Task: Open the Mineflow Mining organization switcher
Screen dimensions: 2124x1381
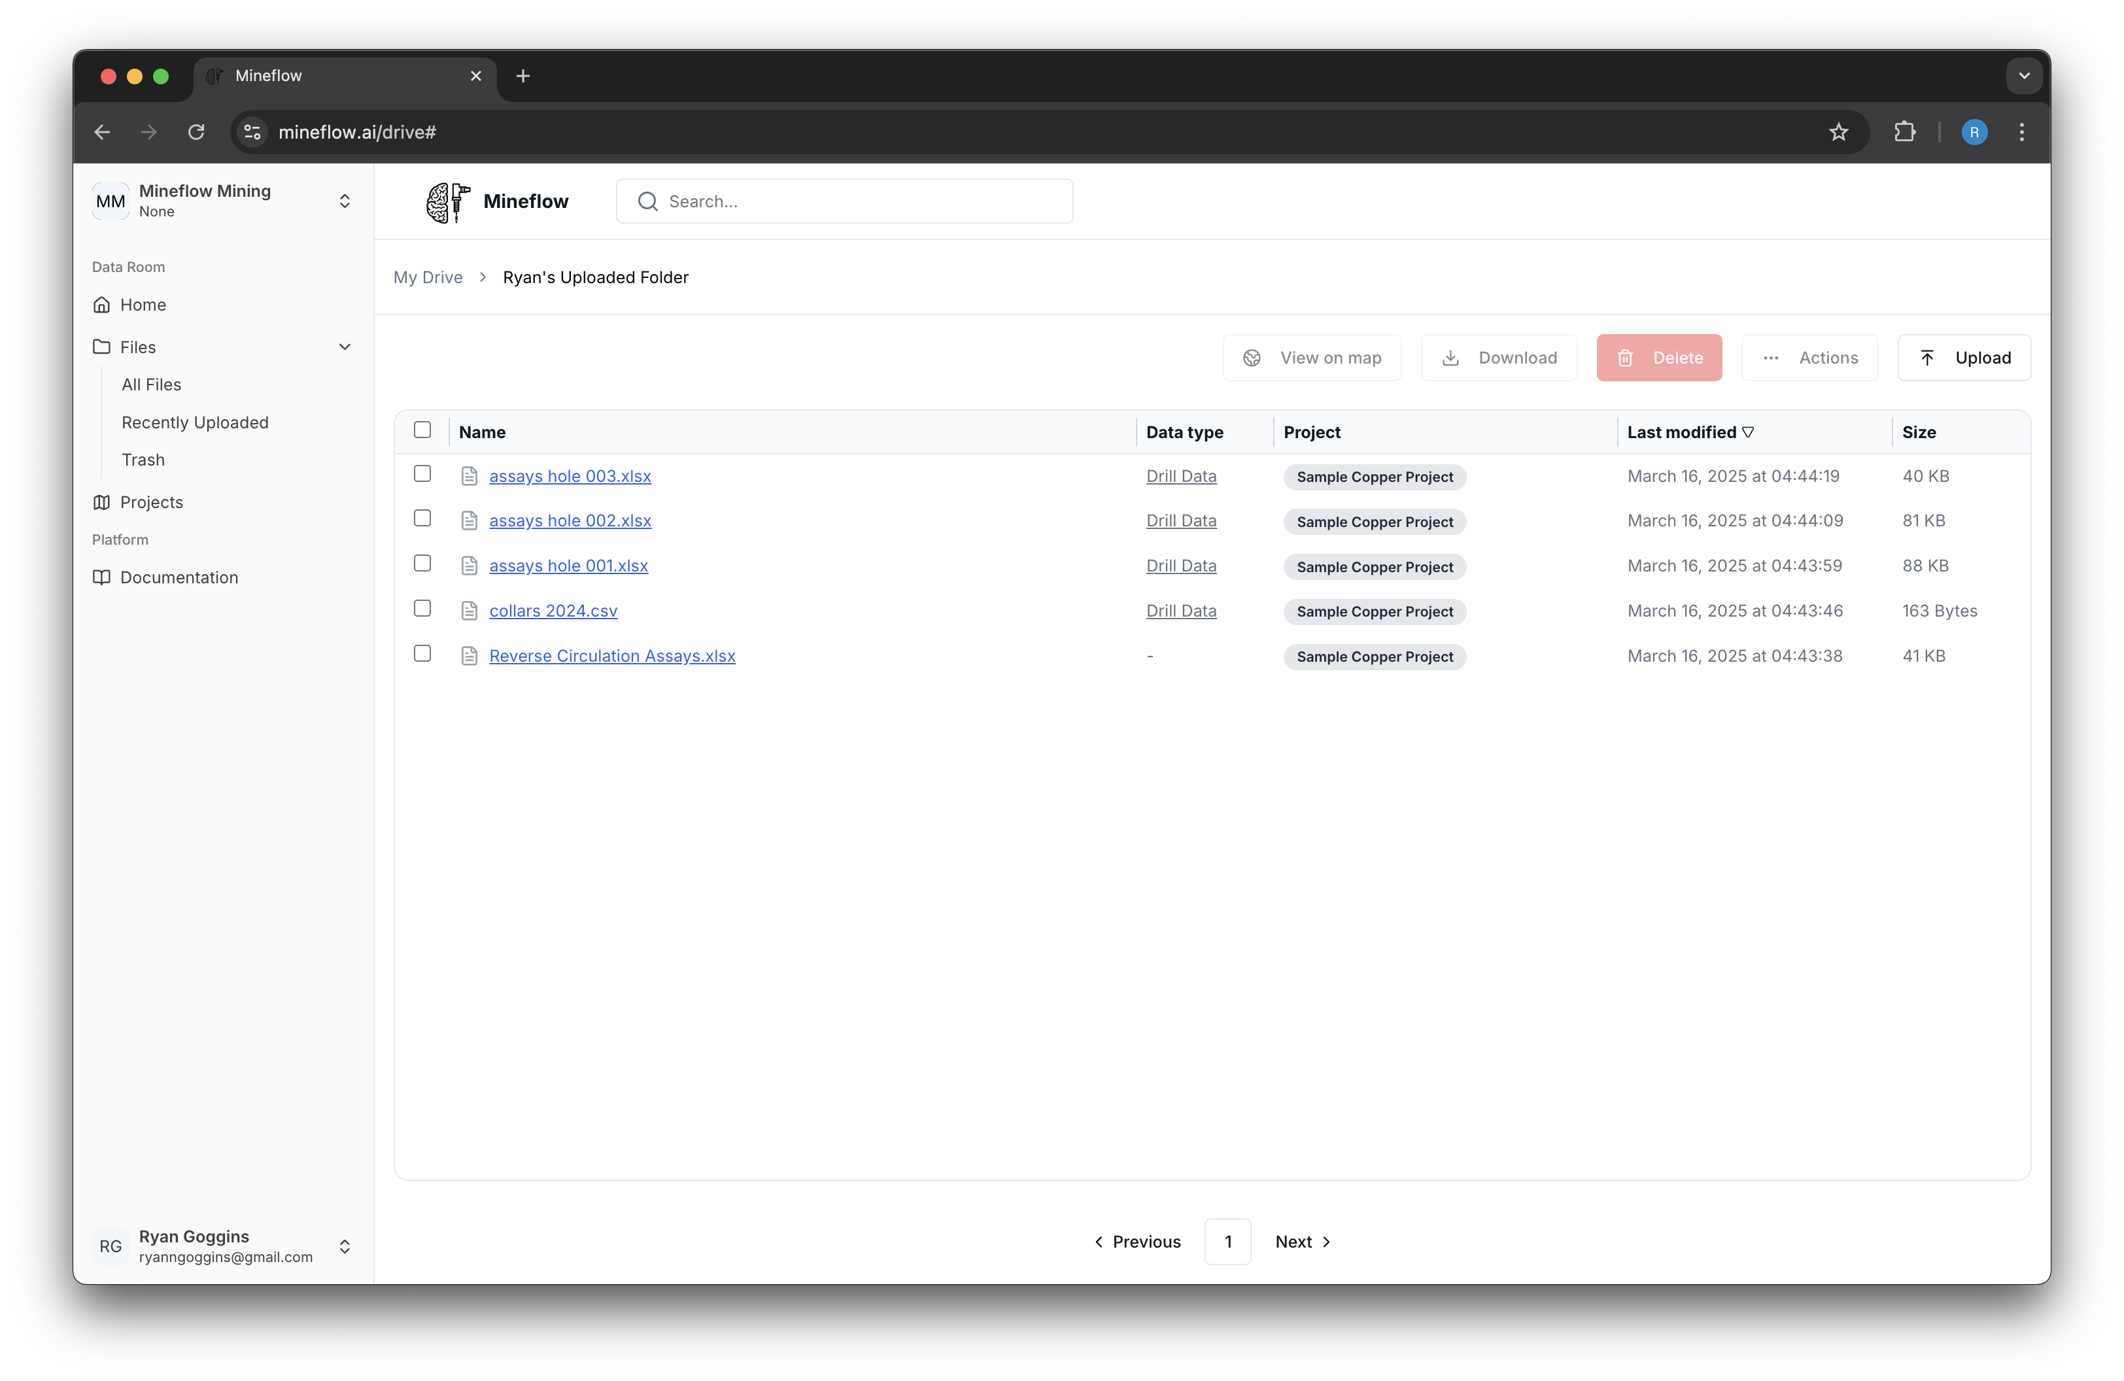Action: pyautogui.click(x=223, y=201)
